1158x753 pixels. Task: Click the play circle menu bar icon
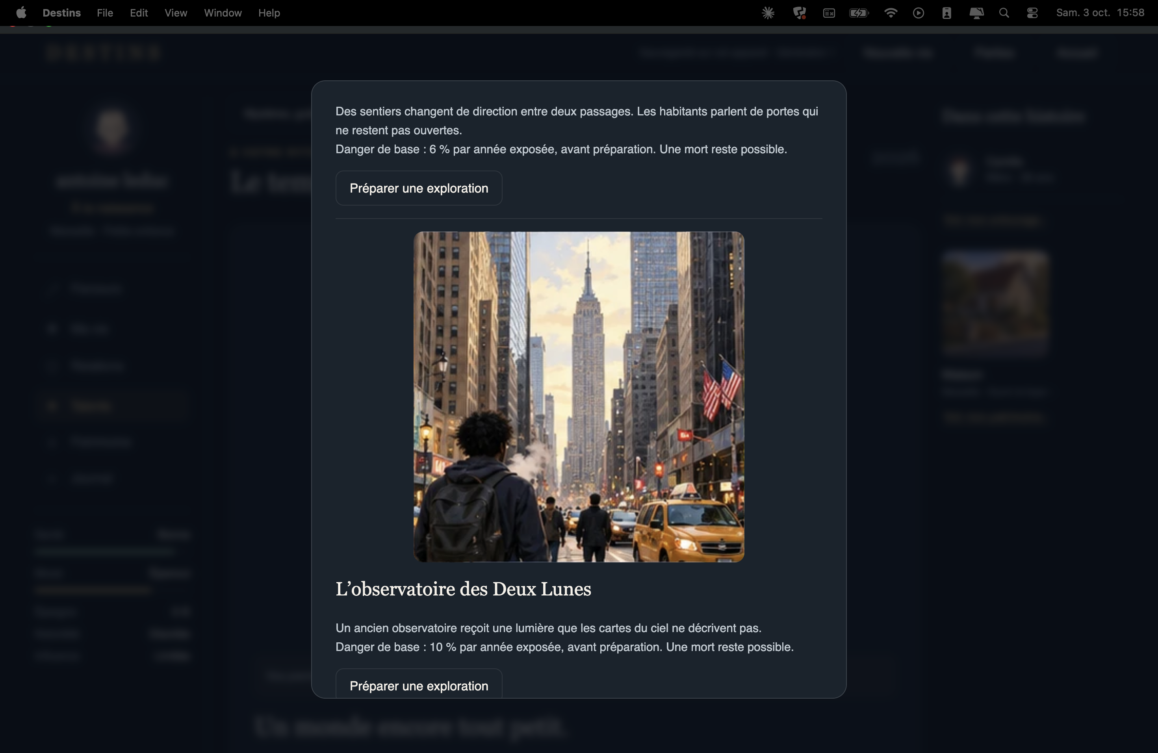point(918,13)
